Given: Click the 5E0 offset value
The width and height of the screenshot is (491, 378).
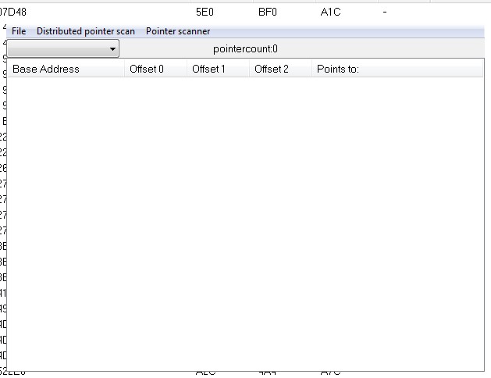Looking at the screenshot, I should (x=205, y=12).
